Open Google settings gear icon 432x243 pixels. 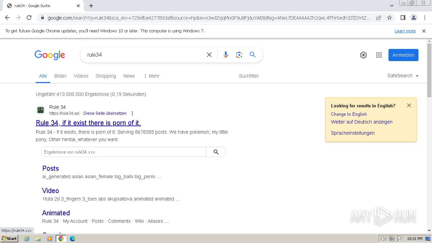[363, 55]
